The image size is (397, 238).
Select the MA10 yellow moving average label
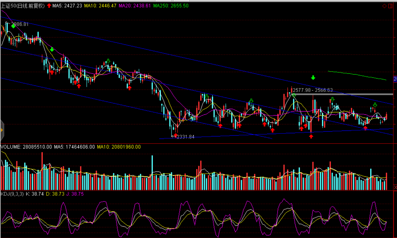point(100,6)
